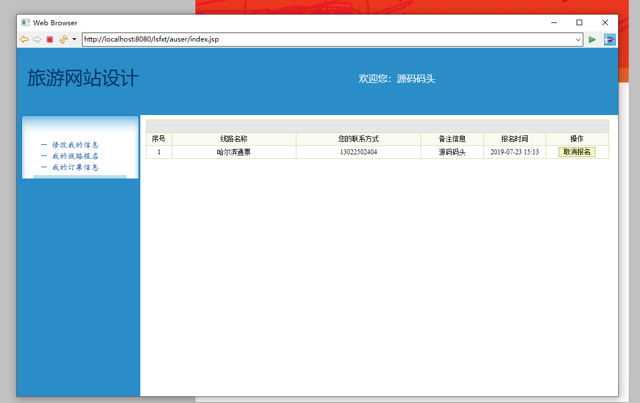Click the browser Back arrow icon
This screenshot has width=640, height=403.
24,39
